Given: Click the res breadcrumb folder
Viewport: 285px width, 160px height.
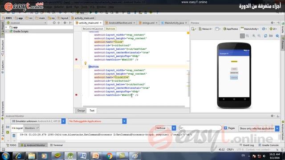Looking at the screenshot, I should (51, 18).
